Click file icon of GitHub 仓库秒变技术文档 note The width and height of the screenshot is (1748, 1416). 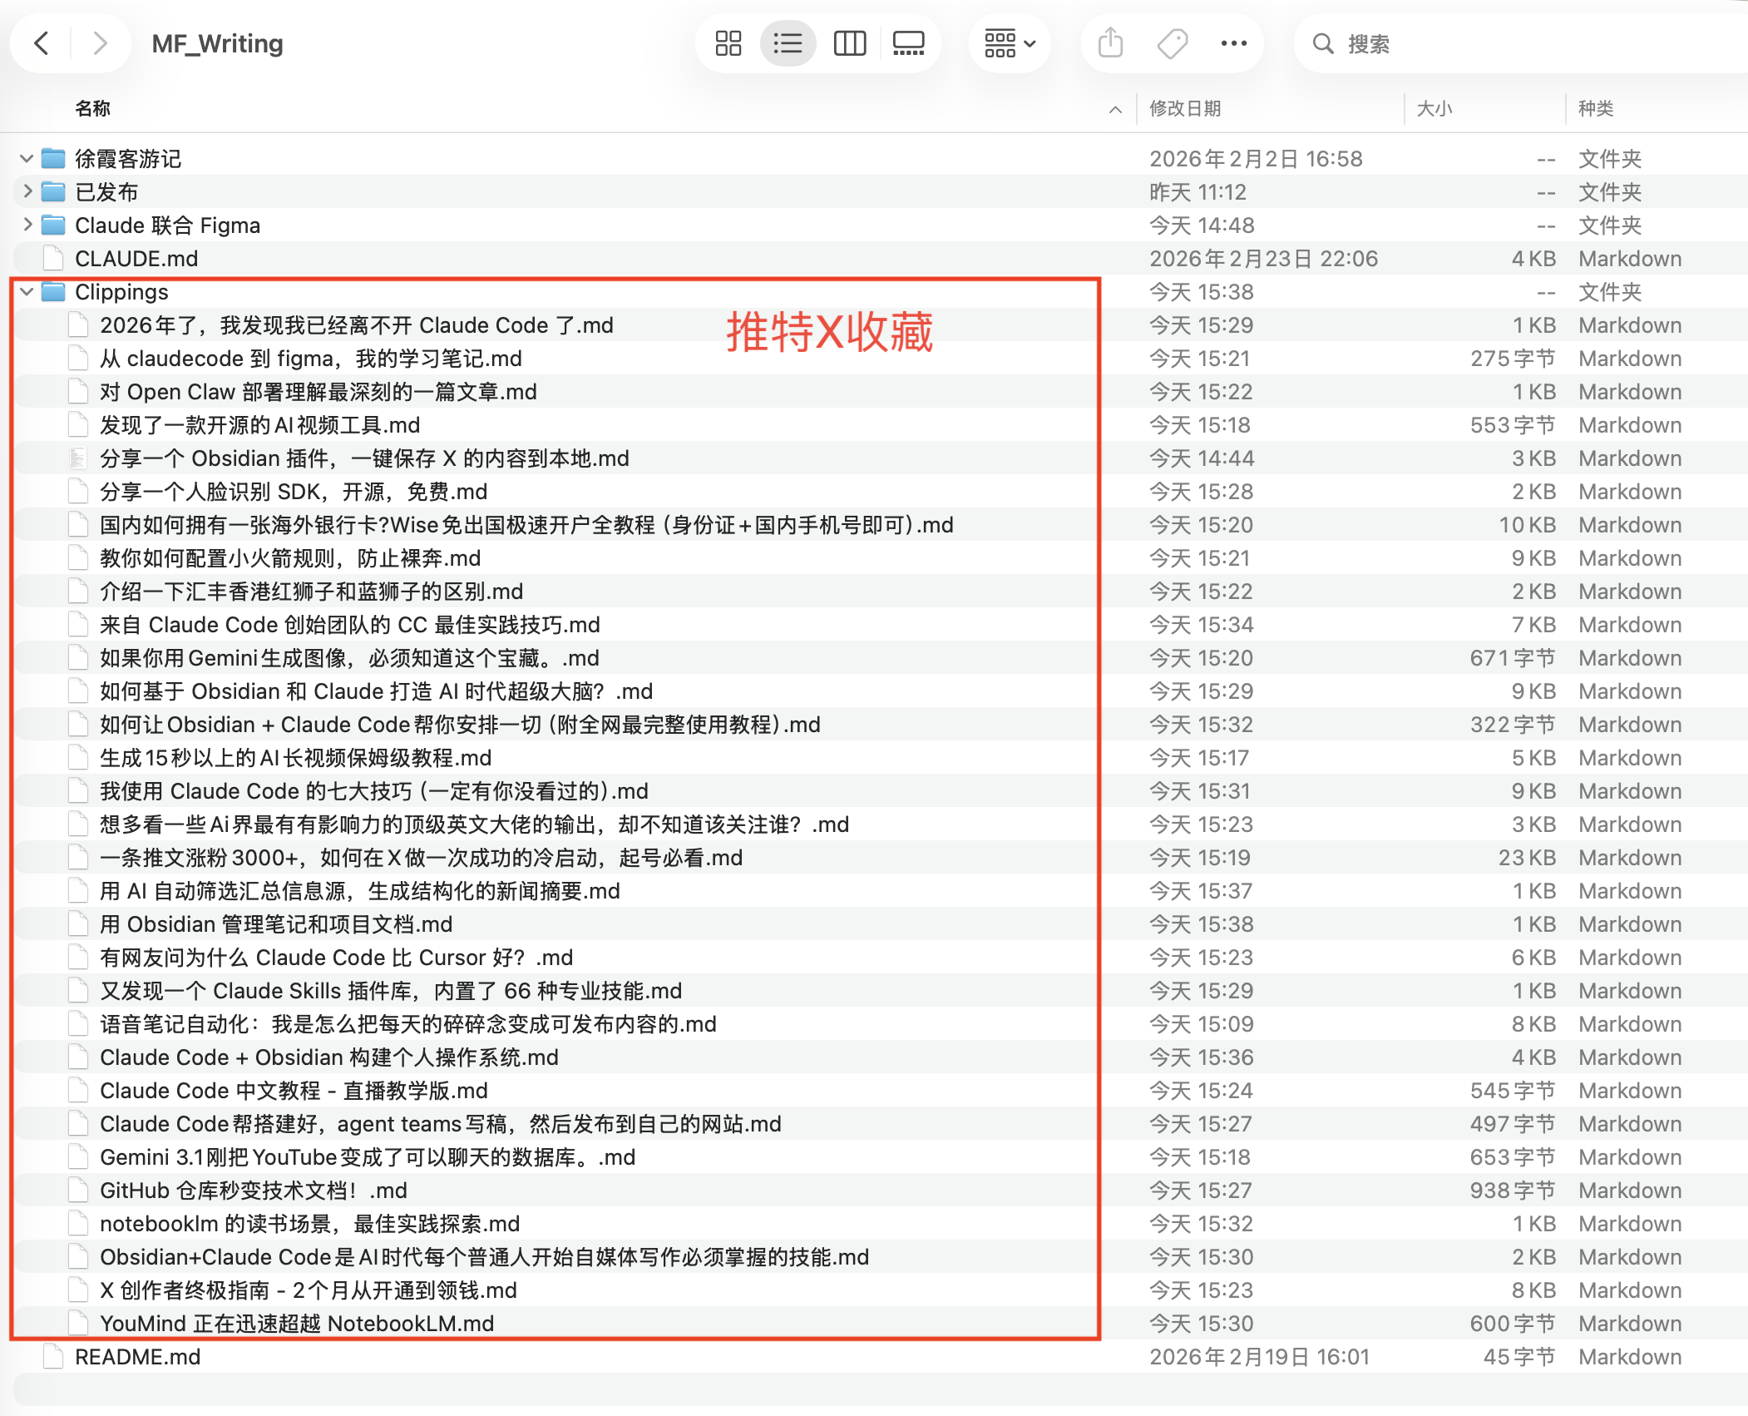(78, 1190)
